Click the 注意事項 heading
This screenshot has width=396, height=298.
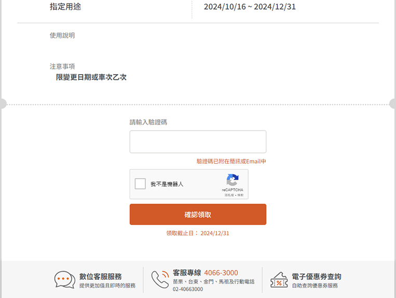tap(62, 66)
